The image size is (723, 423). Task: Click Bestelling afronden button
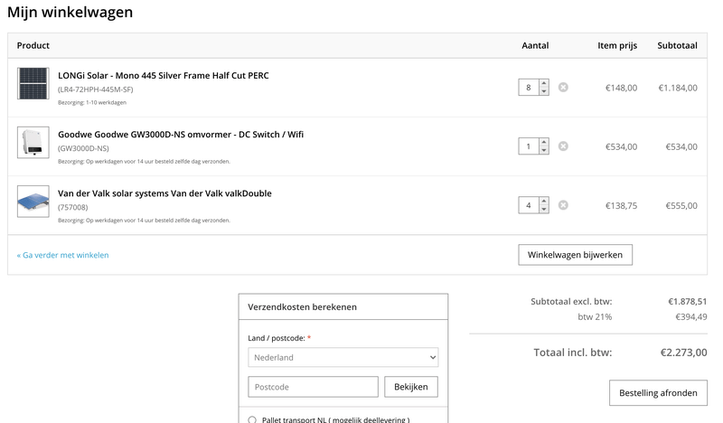pos(658,393)
